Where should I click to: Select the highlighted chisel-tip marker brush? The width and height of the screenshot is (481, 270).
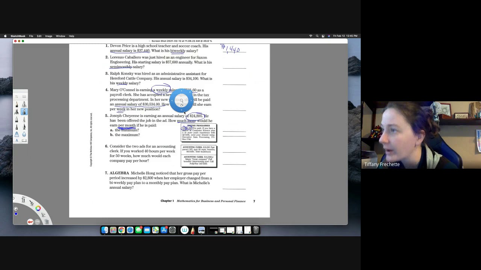point(24,112)
